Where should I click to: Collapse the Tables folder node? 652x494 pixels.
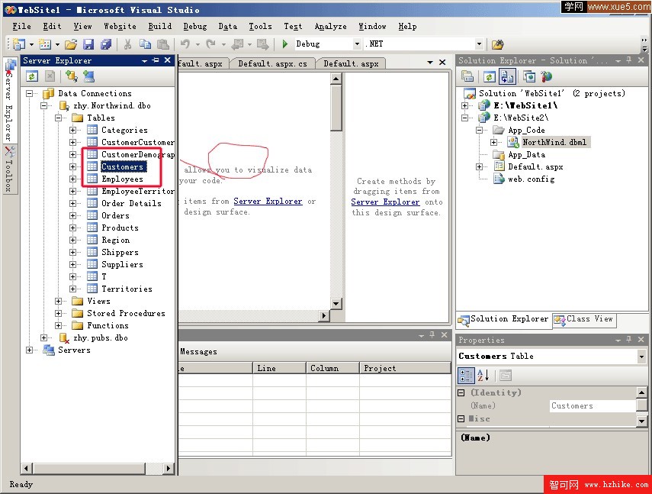click(x=58, y=118)
